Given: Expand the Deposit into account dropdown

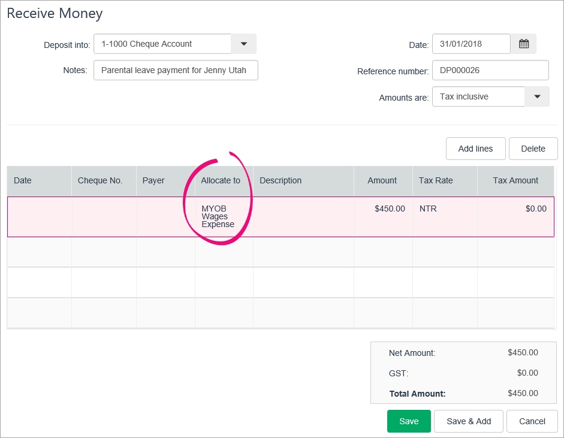Looking at the screenshot, I should tap(243, 44).
